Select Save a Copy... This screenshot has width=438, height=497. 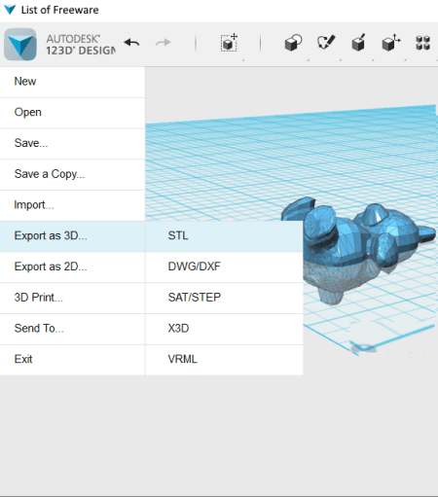[x=72, y=174]
